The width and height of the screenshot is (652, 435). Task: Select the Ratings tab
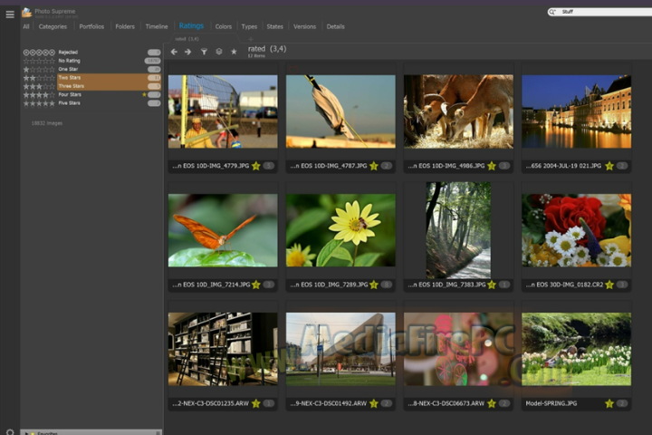(191, 25)
